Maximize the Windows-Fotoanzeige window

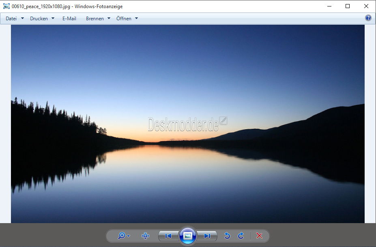tap(348, 6)
